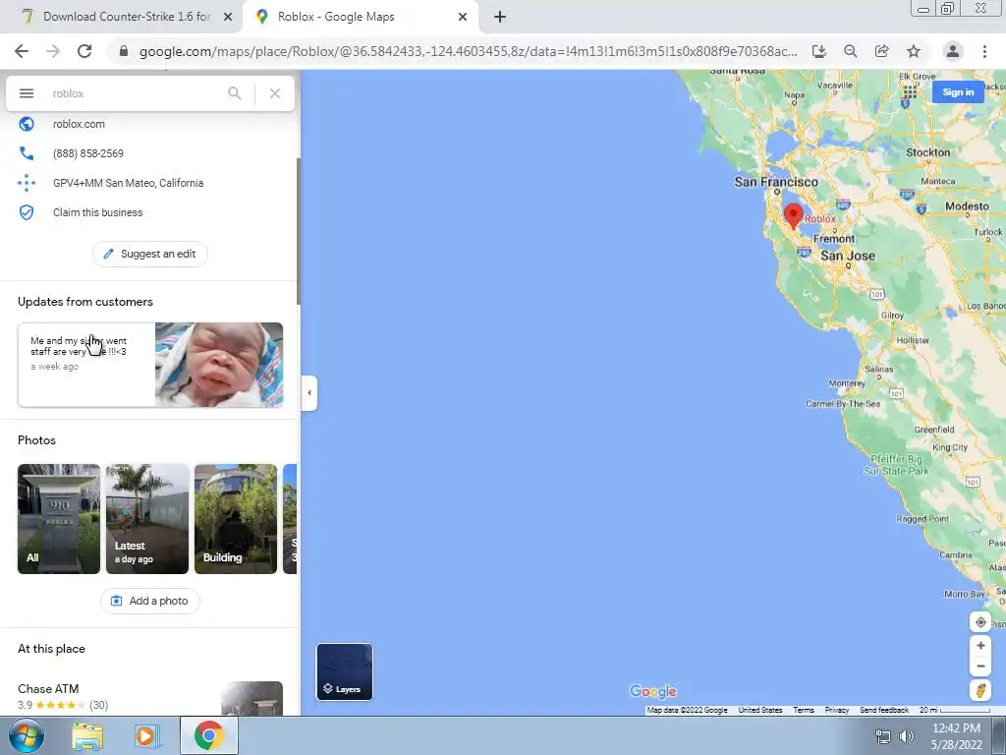1006x755 pixels.
Task: Show your location with target icon
Action: point(980,622)
